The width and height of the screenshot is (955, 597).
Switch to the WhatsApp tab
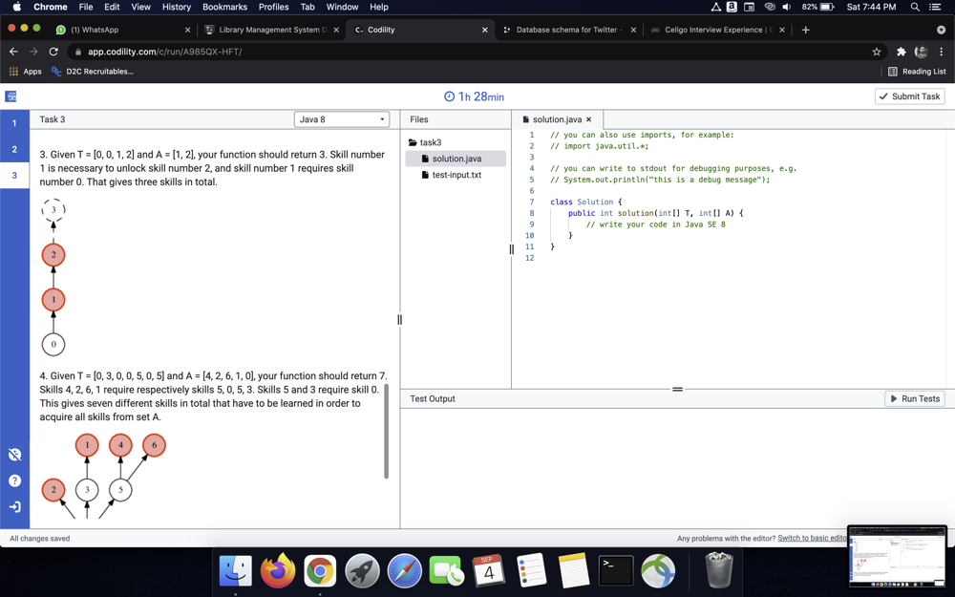pos(122,30)
